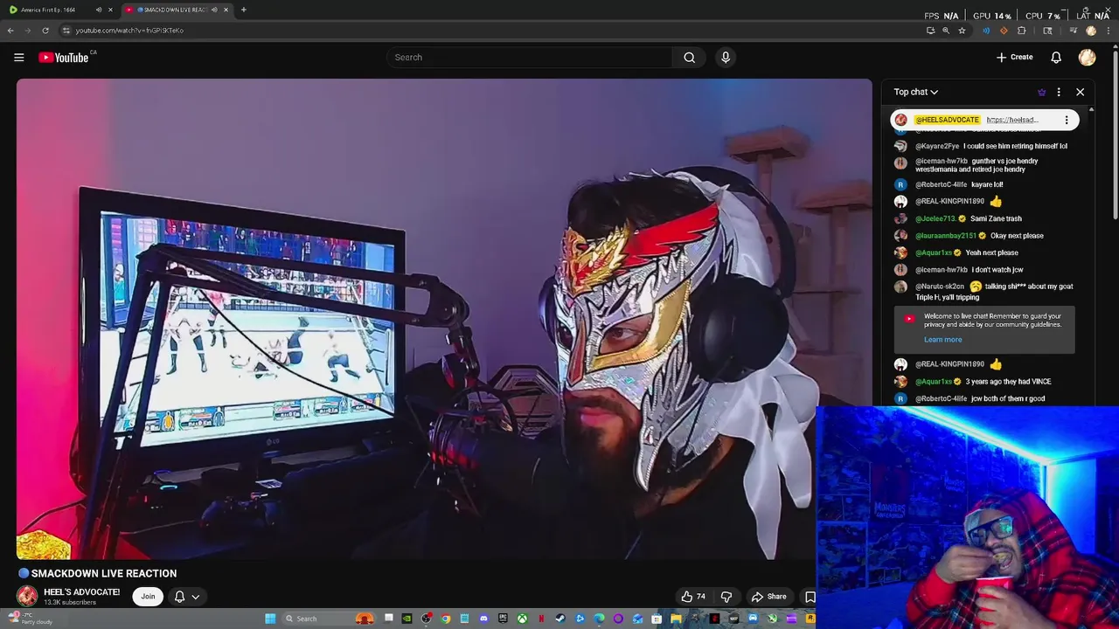Open YouTube notifications bell in the header

click(1056, 58)
